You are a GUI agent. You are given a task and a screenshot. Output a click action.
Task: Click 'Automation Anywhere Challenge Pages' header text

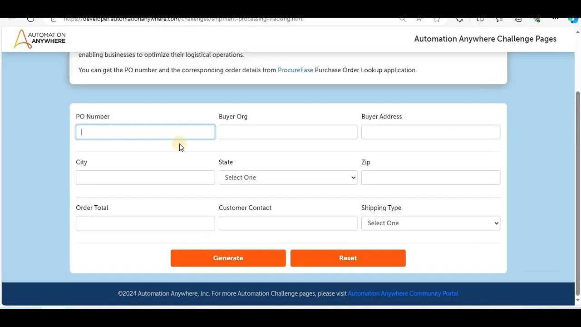click(x=485, y=39)
